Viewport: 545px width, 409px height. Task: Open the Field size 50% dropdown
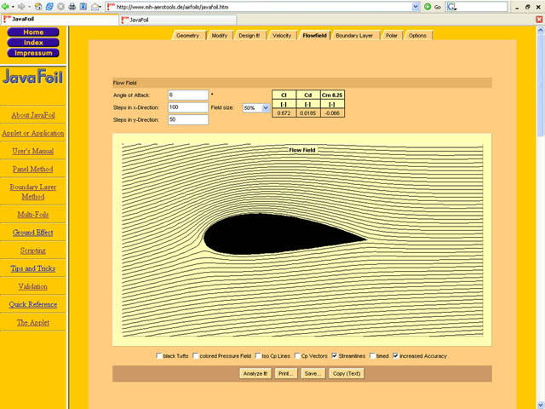pos(266,108)
